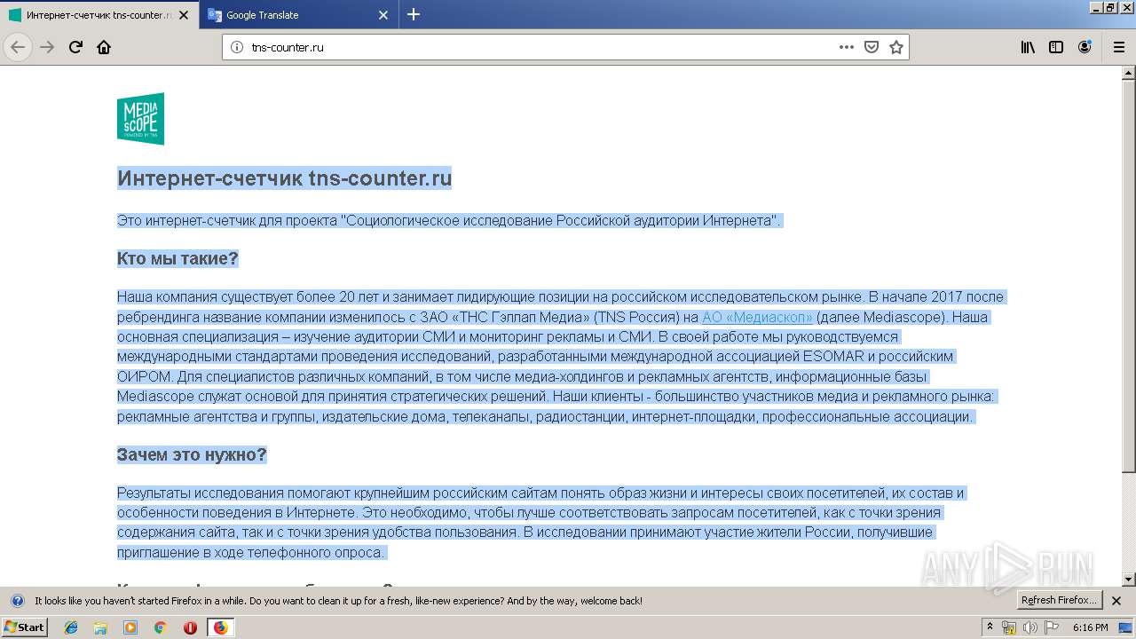Show hidden tray icons arrow
The image size is (1136, 639).
[990, 627]
